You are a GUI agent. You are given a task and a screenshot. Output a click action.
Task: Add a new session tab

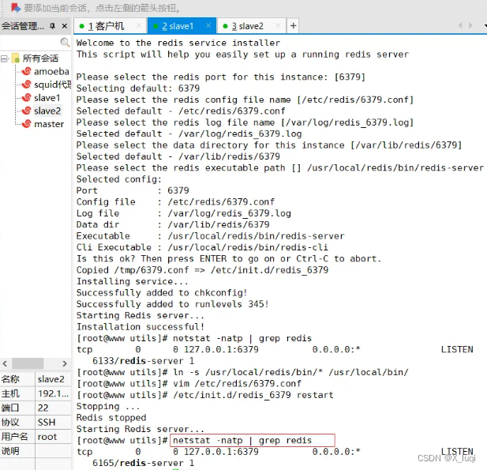293,26
